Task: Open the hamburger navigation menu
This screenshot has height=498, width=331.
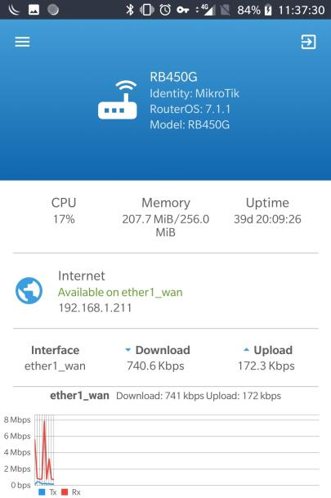Action: 22,42
